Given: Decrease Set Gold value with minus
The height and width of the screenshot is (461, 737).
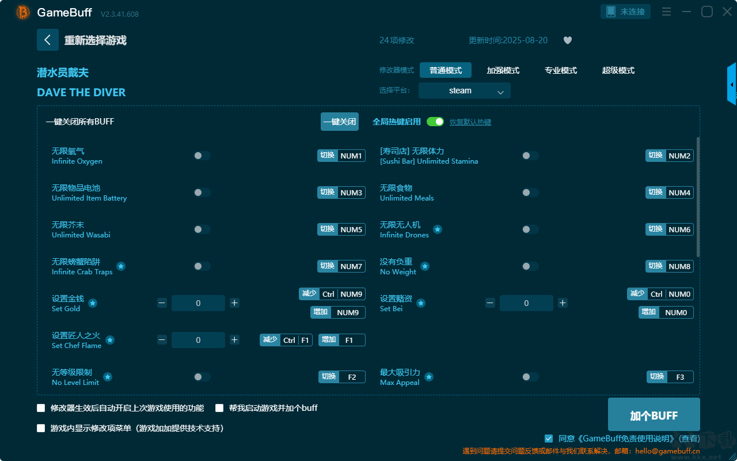Looking at the screenshot, I should click(x=162, y=303).
